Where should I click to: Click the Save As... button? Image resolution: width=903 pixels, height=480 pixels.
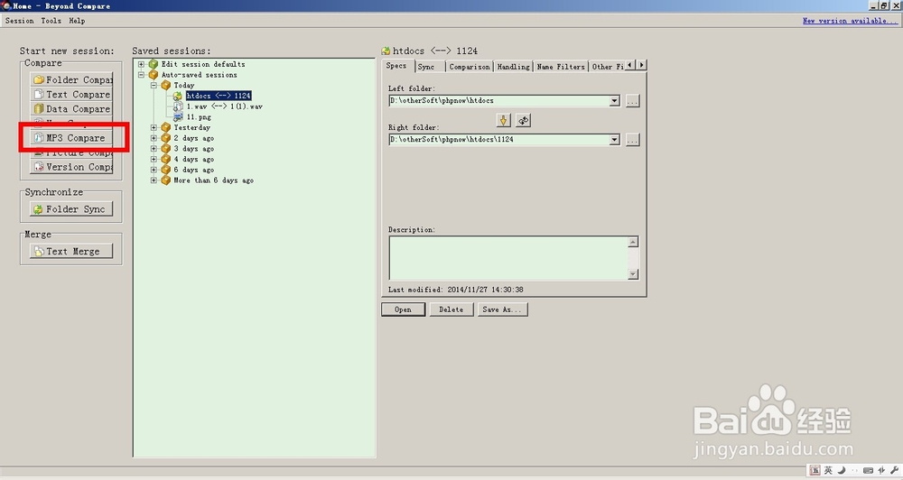pos(502,309)
